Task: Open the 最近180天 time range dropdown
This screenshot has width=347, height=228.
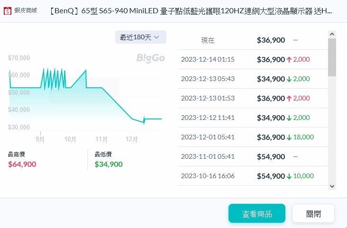Action: coord(140,37)
